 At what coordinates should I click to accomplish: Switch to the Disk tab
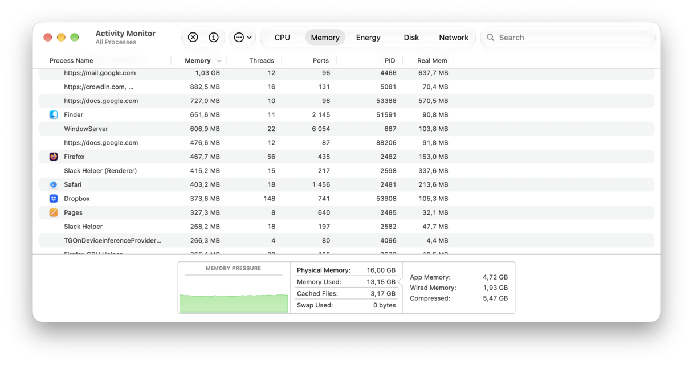[411, 38]
